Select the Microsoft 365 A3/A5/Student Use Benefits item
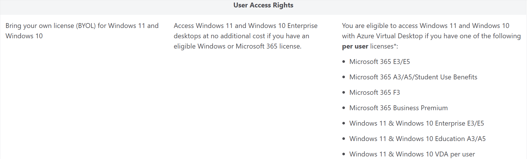Screen dimensions: 528x159 pyautogui.click(x=413, y=77)
